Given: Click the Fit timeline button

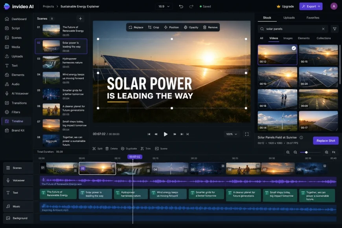Looking at the screenshot, I should coord(333,152).
